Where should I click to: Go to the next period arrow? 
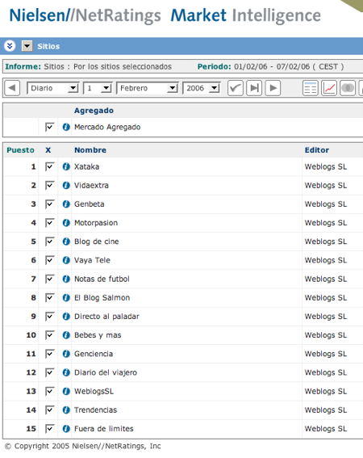(273, 88)
